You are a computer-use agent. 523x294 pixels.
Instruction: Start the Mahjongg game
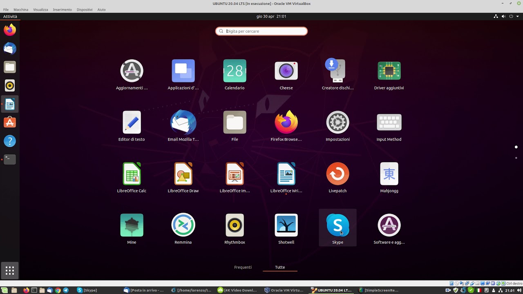pyautogui.click(x=389, y=177)
